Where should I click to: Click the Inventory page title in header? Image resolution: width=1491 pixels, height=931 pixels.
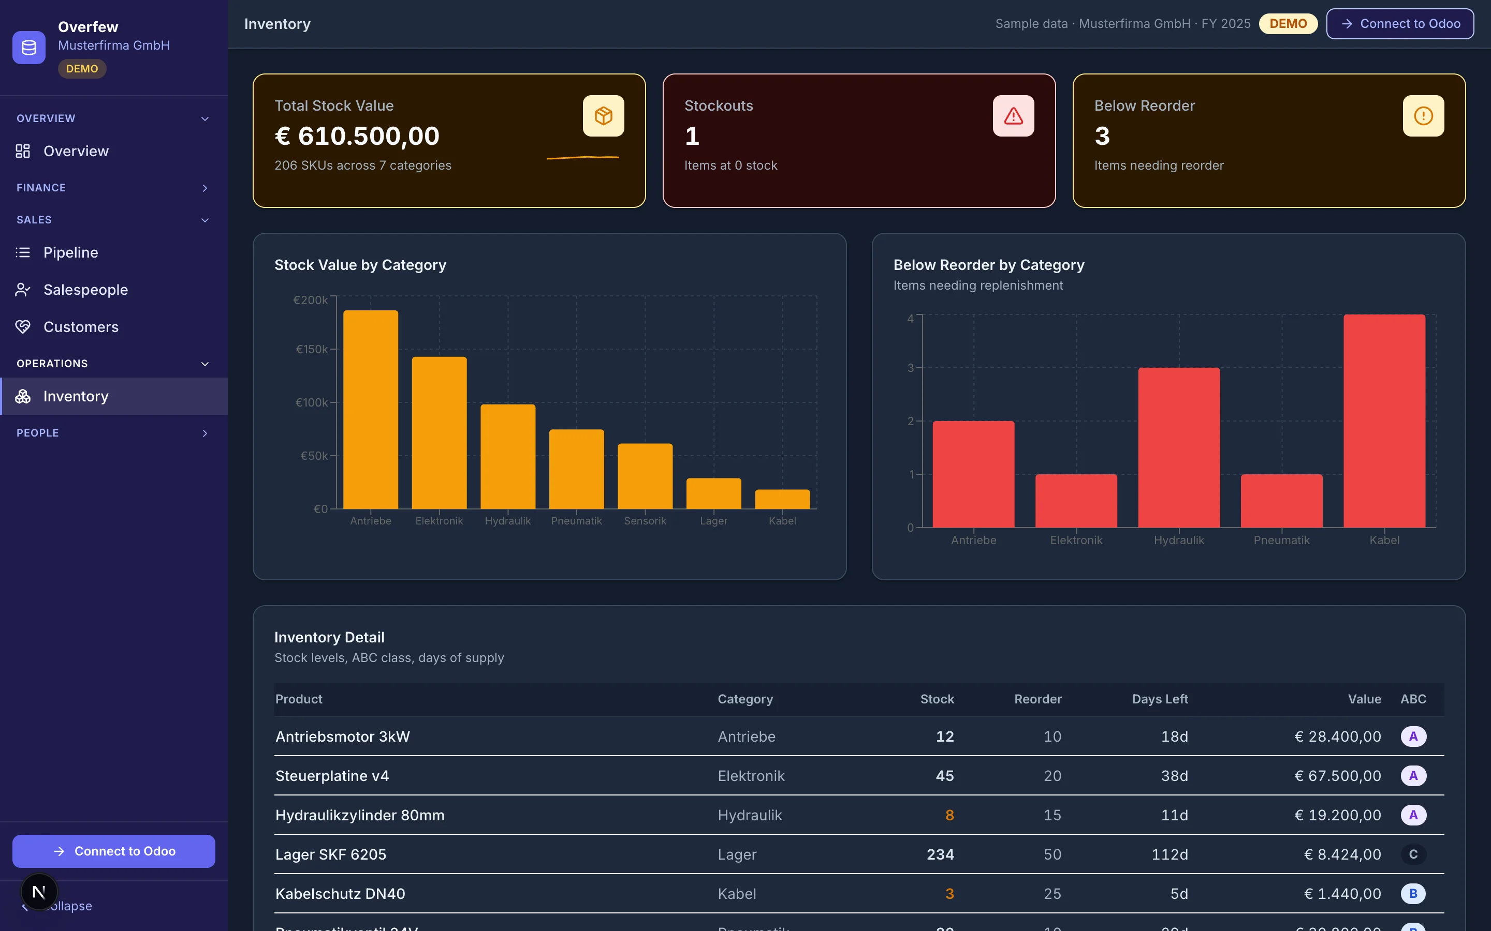[x=277, y=24]
